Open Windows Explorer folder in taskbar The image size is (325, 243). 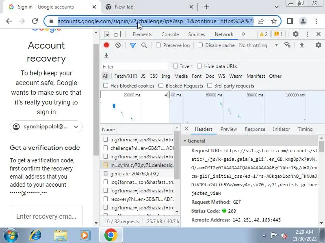click(x=60, y=235)
